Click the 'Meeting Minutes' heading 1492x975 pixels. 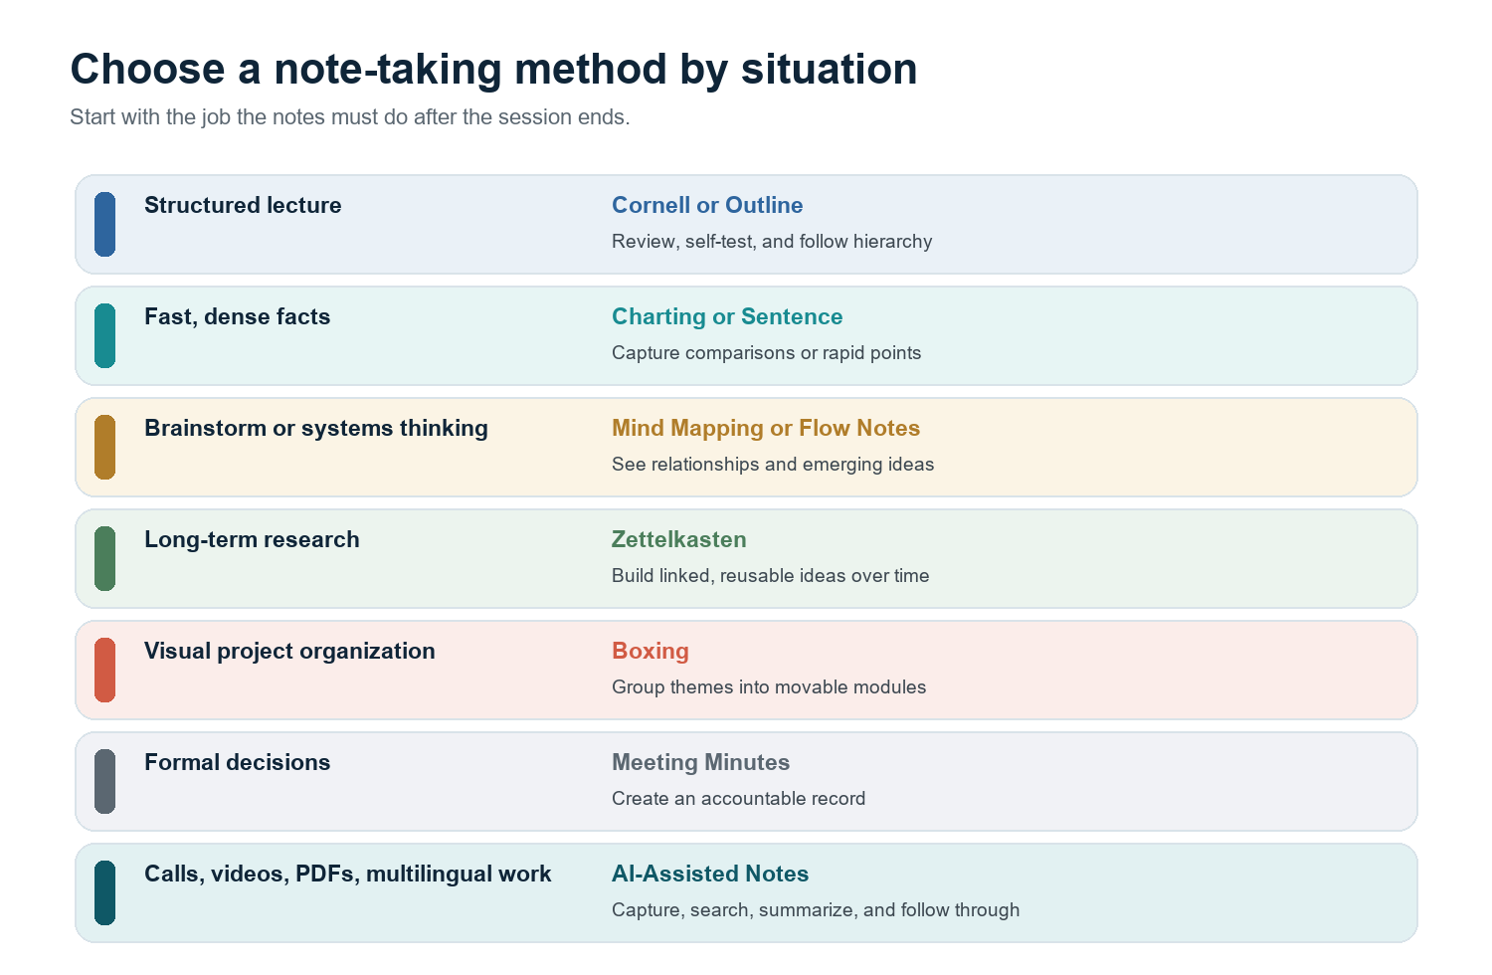tap(701, 762)
